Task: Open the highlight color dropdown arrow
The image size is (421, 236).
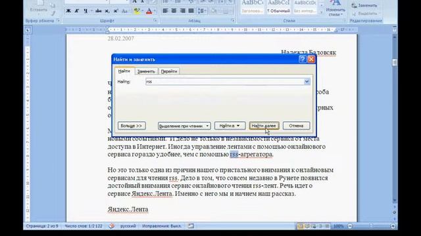Action: click(142, 11)
